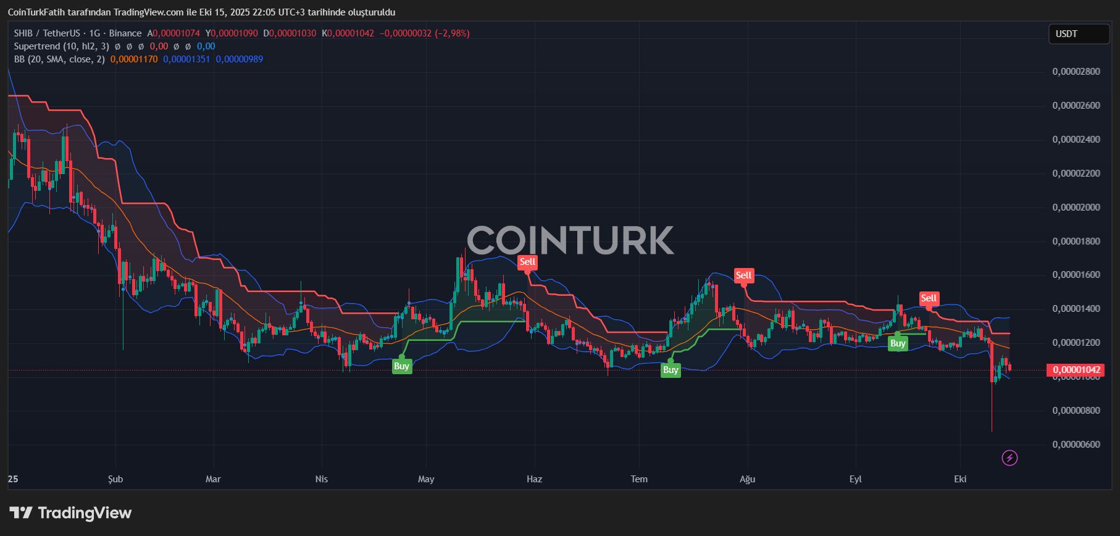Click the Tem label on time axis

click(x=639, y=479)
